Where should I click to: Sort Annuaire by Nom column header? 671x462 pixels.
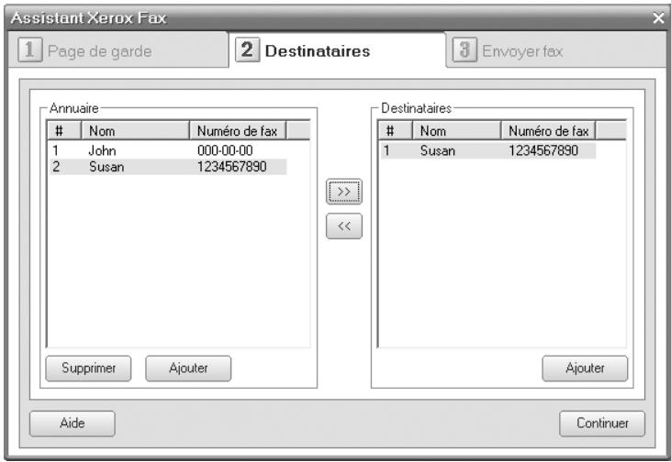click(135, 131)
